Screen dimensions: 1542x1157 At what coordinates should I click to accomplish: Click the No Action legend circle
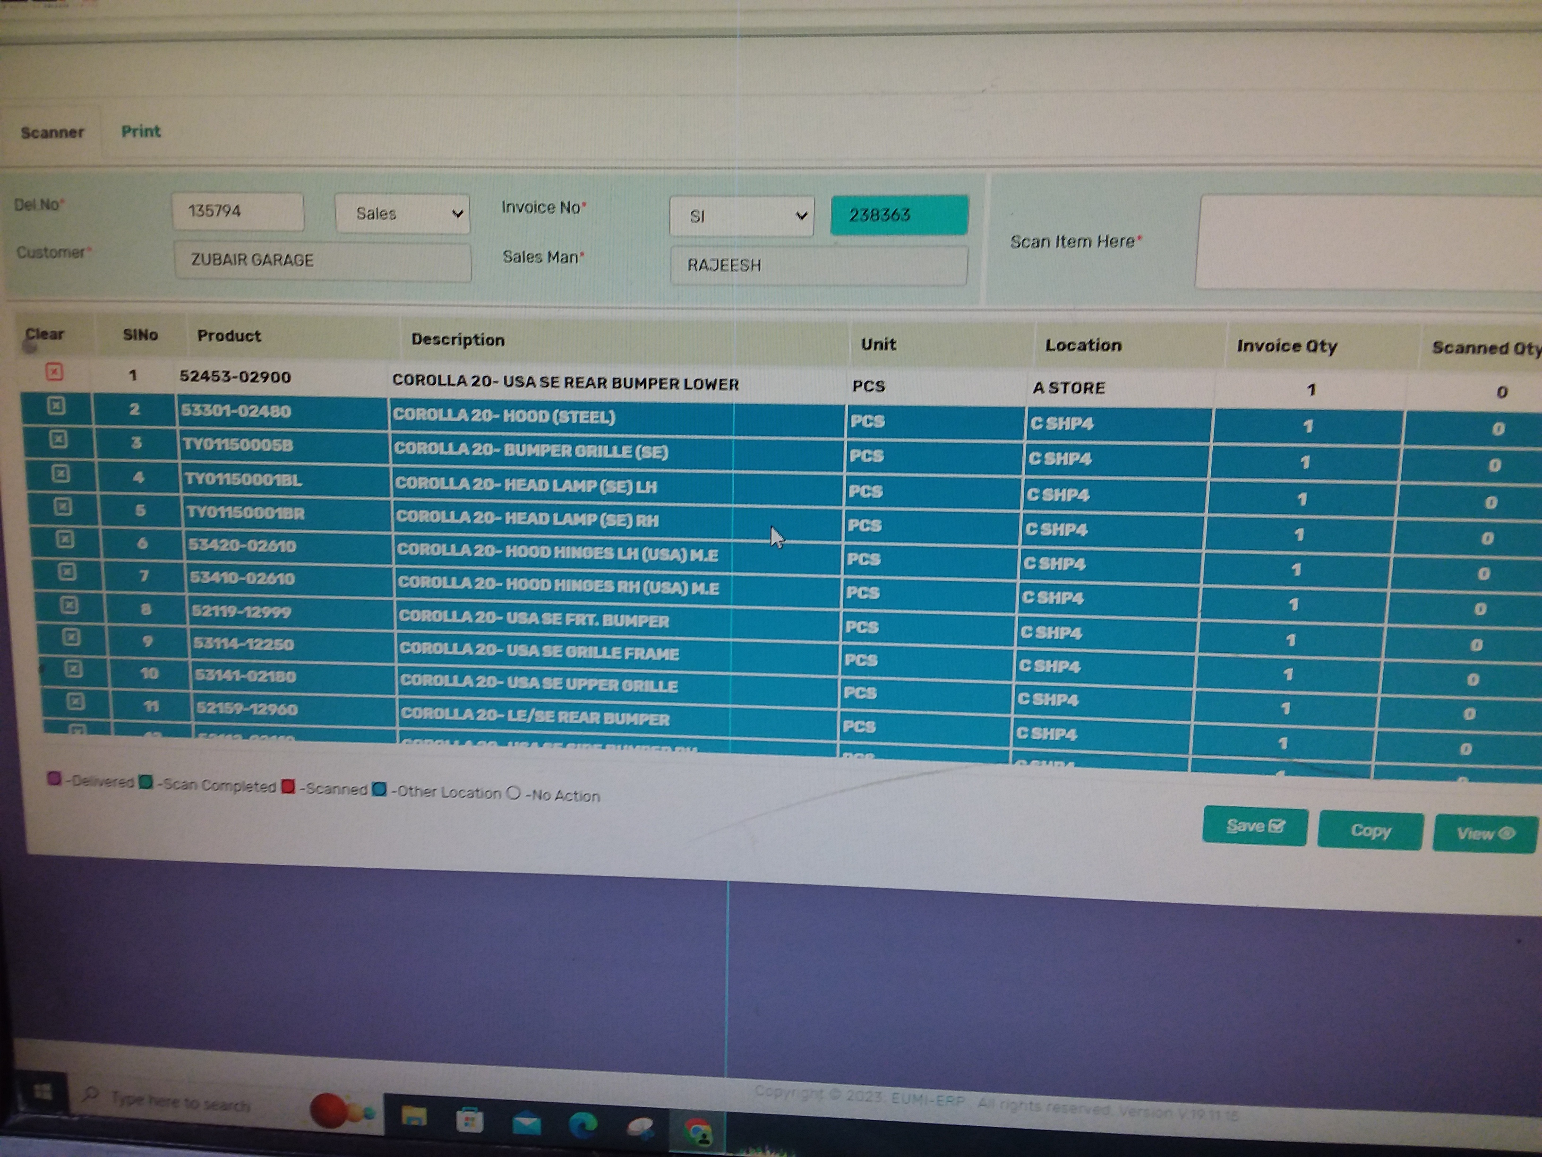coord(514,793)
